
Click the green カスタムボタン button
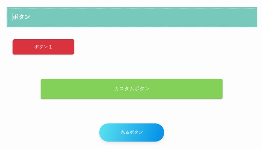point(132,89)
